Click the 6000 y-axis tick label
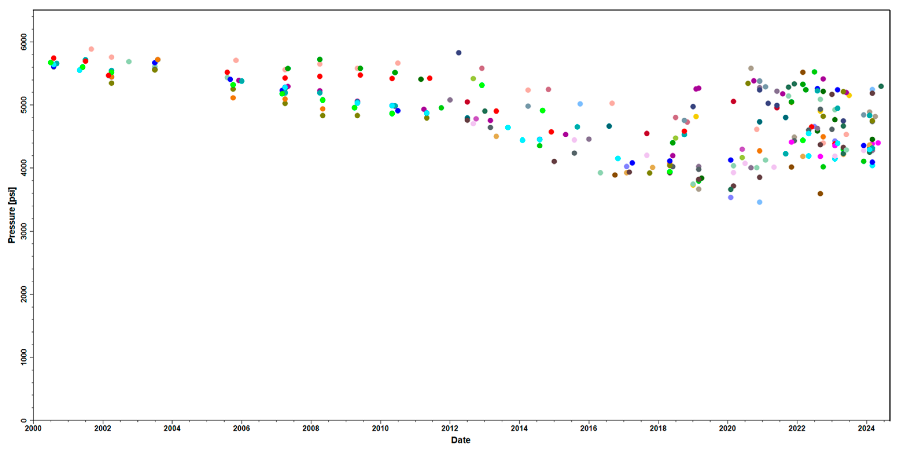Screen dimensions: 897x454 24,42
